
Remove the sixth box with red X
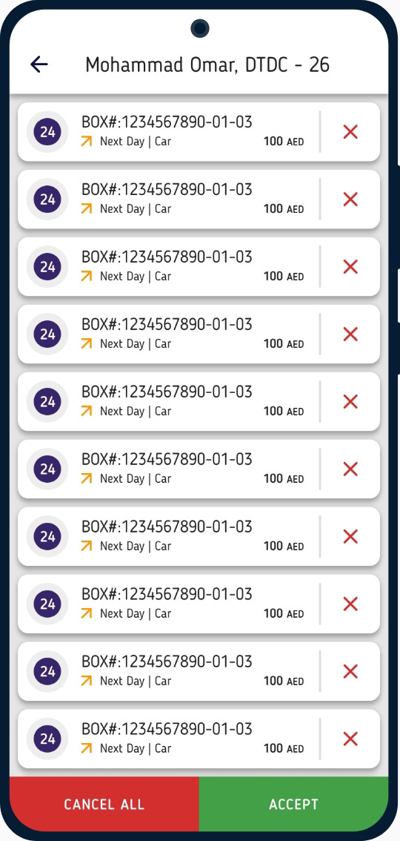point(350,469)
